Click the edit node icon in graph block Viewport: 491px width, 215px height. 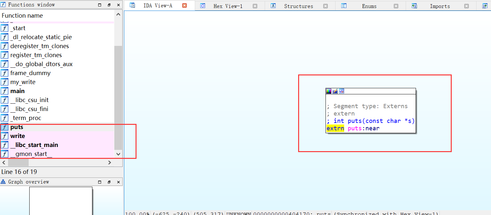(x=335, y=91)
